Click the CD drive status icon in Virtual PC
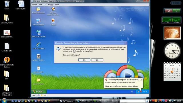183x103 pixels. tap(37, 95)
